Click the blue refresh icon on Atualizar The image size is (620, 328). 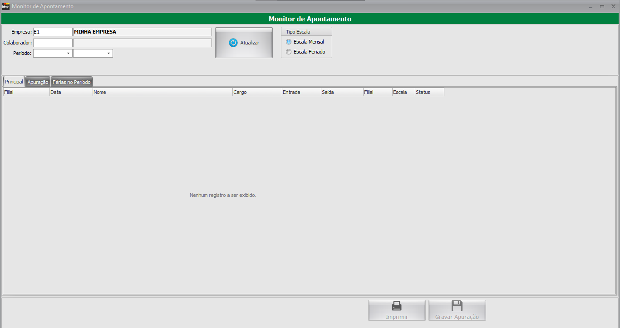pos(233,43)
